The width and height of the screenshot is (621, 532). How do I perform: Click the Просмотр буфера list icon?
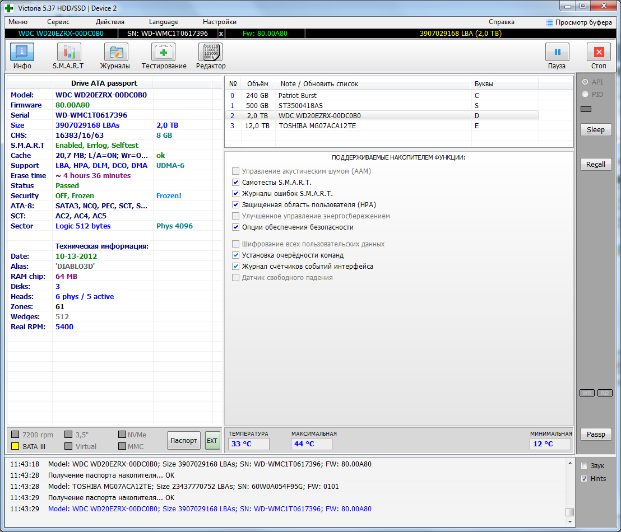pos(549,22)
